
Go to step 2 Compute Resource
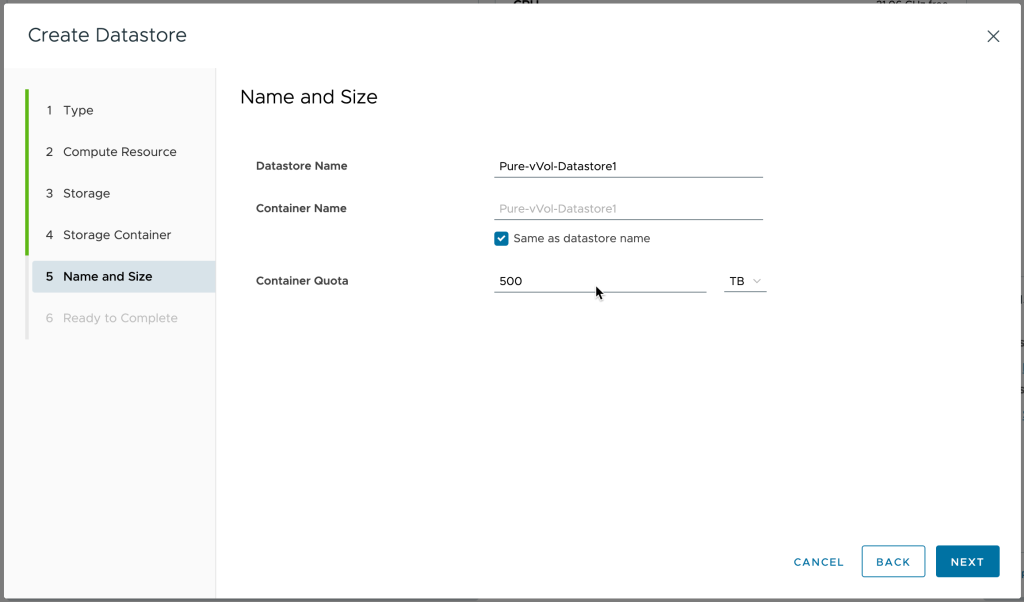click(119, 151)
